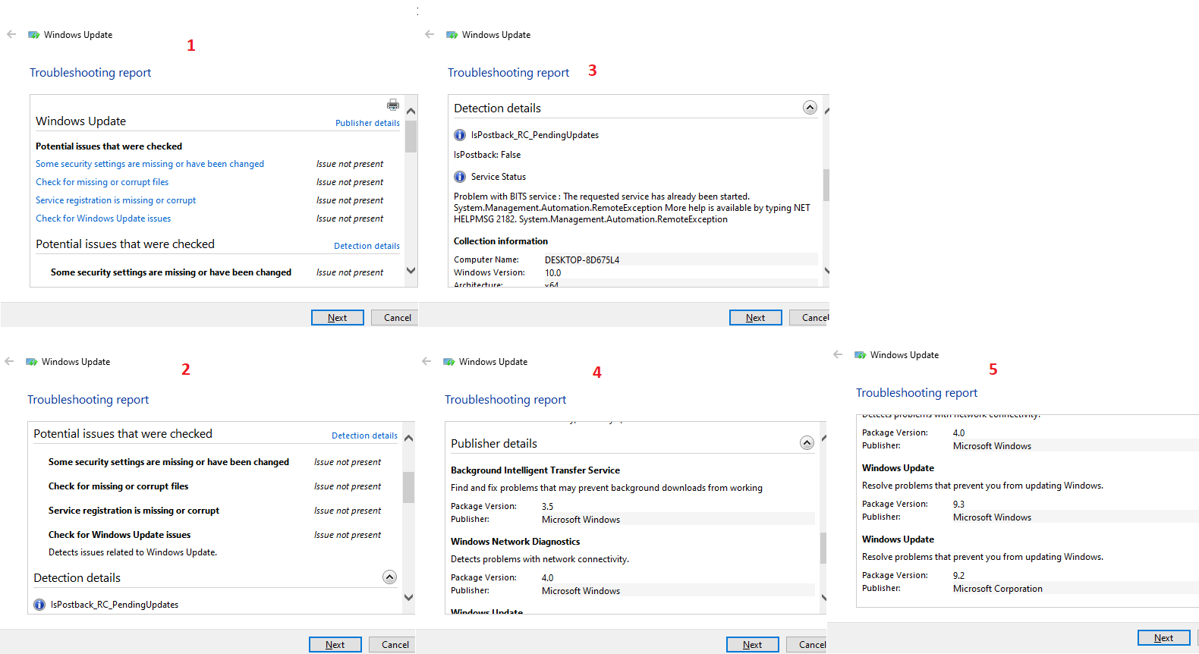Click Cancel in the window with the Publisher details heading
The width and height of the screenshot is (1199, 654).
point(807,645)
